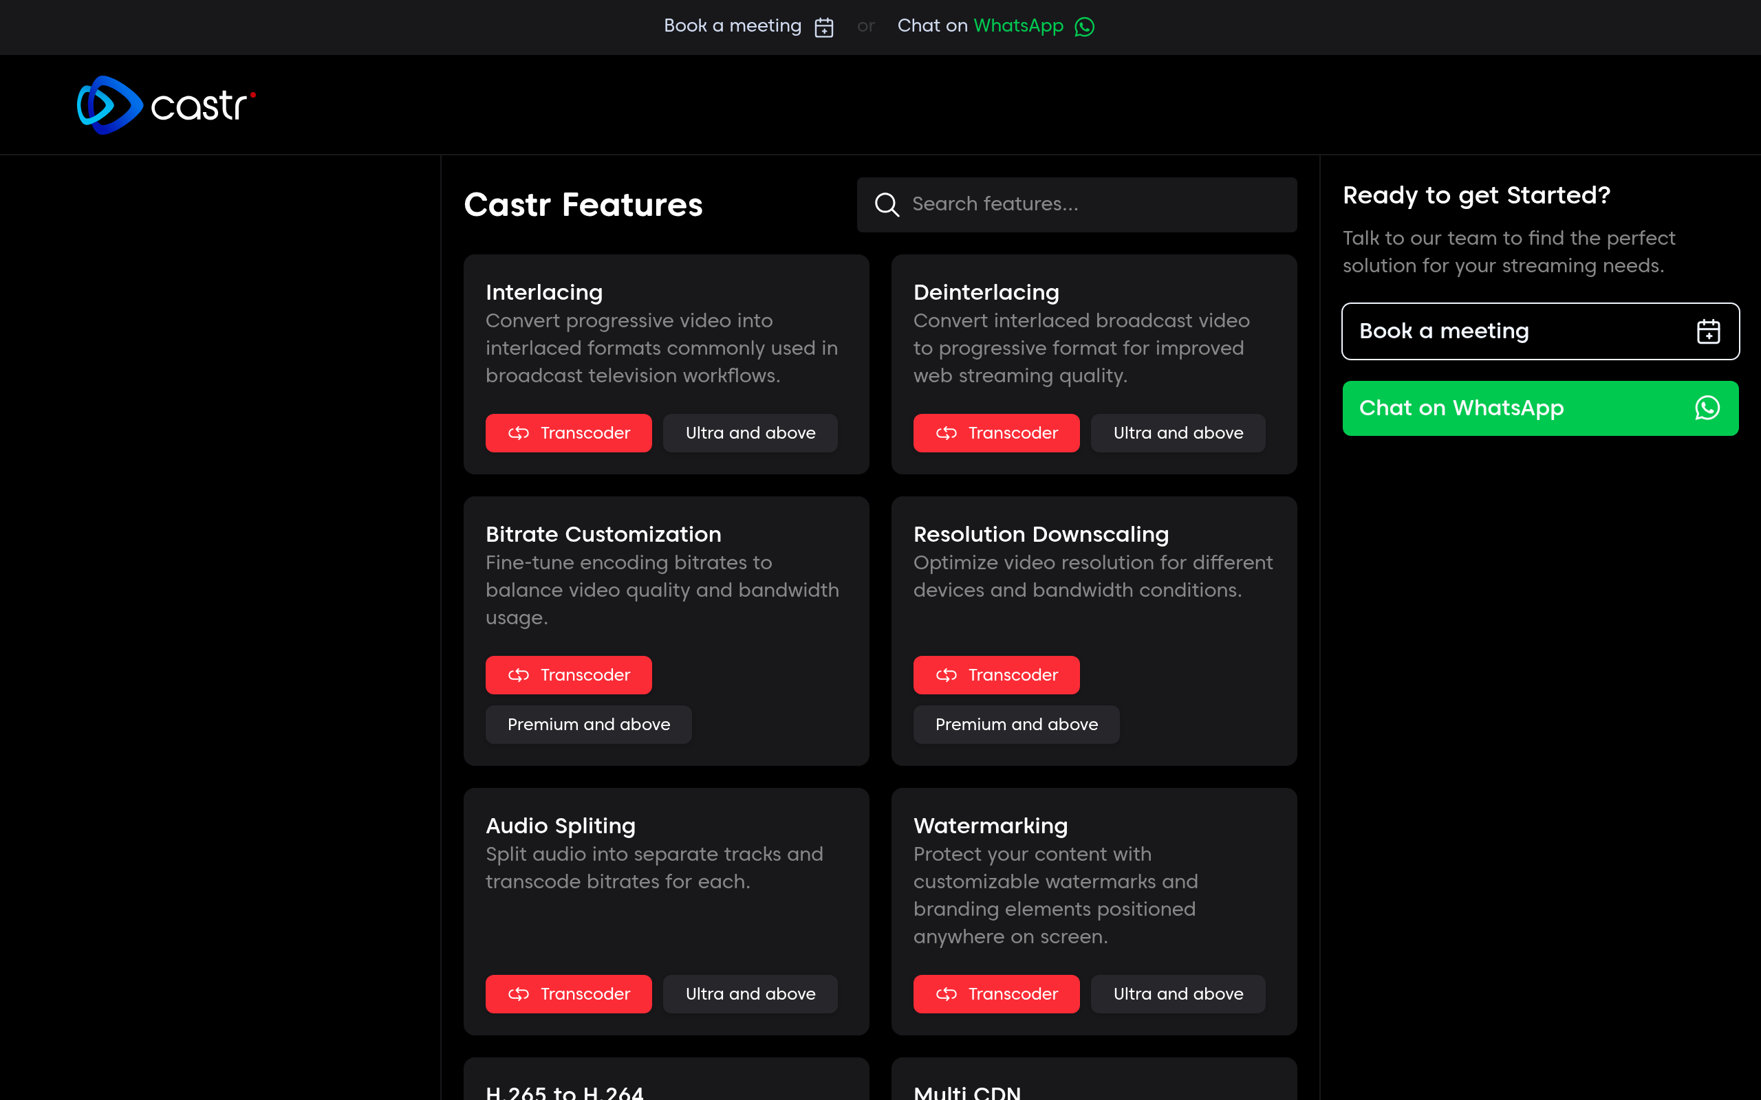The width and height of the screenshot is (1761, 1100).
Task: Click the calendar icon in top banner
Action: click(823, 27)
